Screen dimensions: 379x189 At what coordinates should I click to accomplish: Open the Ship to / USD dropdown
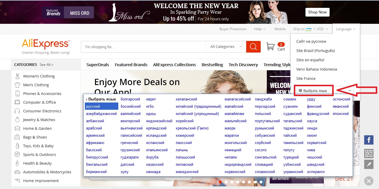coord(310,29)
